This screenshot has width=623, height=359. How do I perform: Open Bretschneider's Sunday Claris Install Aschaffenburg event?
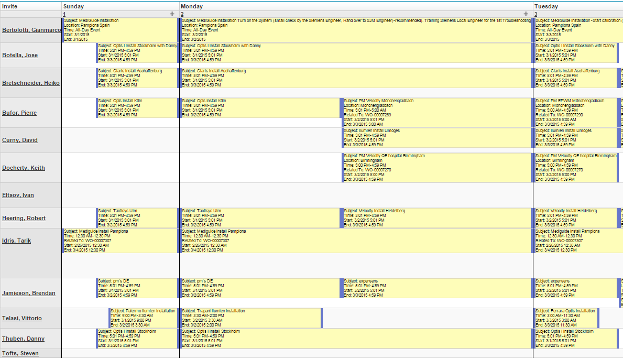coord(137,78)
